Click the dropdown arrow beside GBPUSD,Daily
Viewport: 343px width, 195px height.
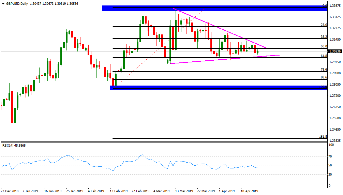pos(3,3)
